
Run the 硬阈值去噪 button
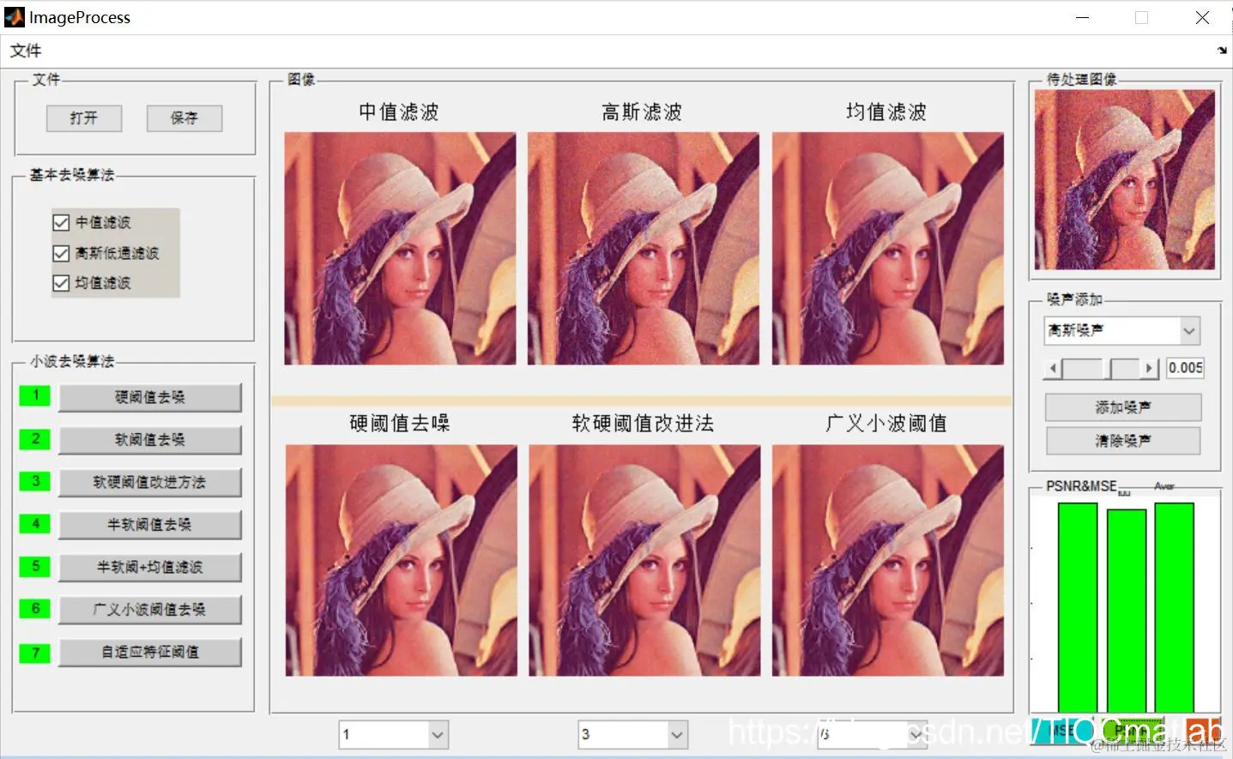click(x=150, y=397)
